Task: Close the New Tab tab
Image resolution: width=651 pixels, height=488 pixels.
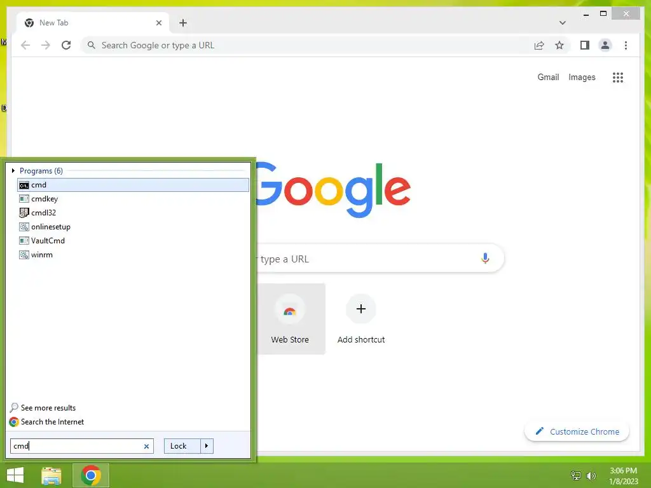Action: click(x=159, y=23)
